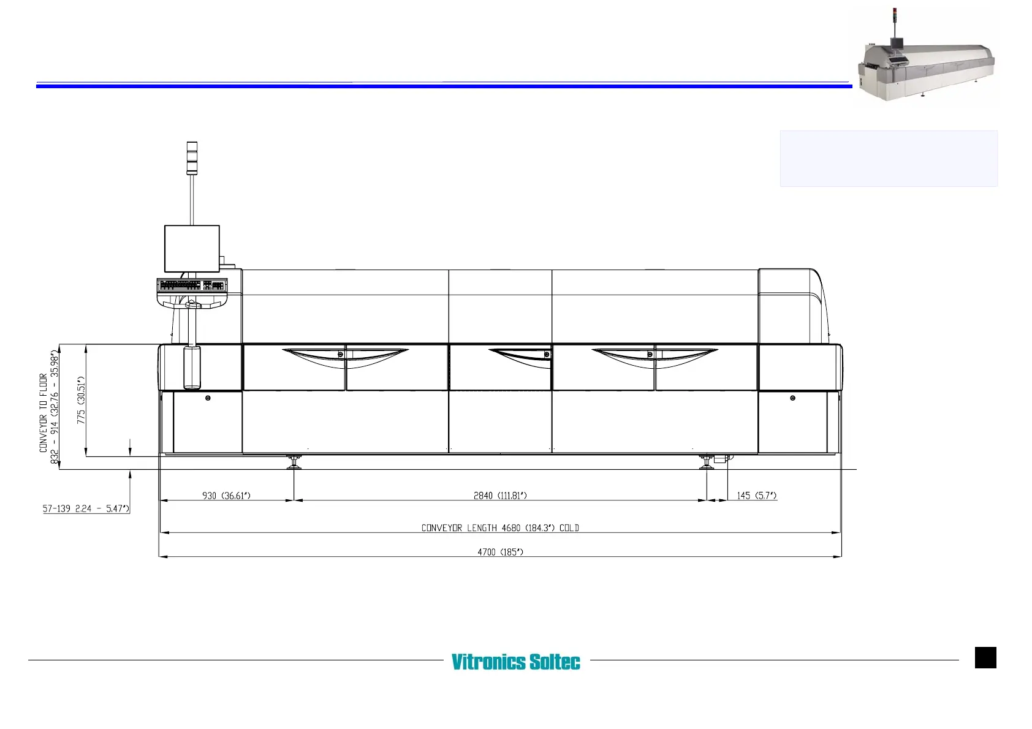Select the '4700 (185")' overall length text
Viewport: 1032px width, 729px height.
point(500,552)
